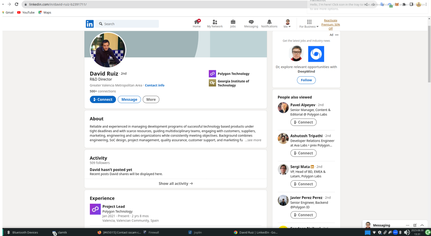This screenshot has height=236, width=431.
Task: Connect with Javier Perez Perez
Action: click(304, 215)
